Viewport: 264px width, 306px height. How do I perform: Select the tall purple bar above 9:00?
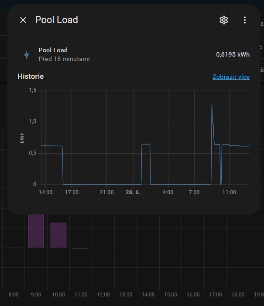click(x=36, y=231)
